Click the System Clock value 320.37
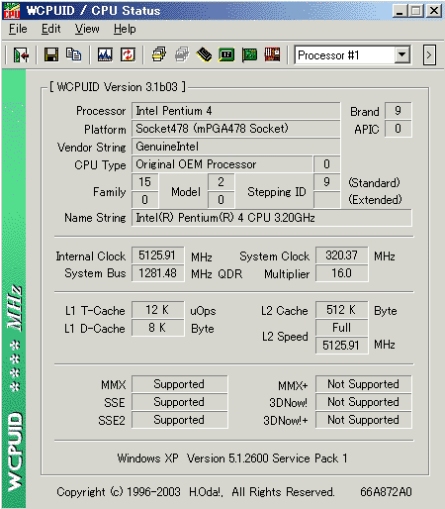Screen dimensions: 445x509 click(x=341, y=255)
